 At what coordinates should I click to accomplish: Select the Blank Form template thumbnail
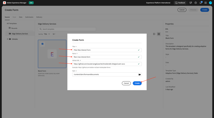(52, 54)
